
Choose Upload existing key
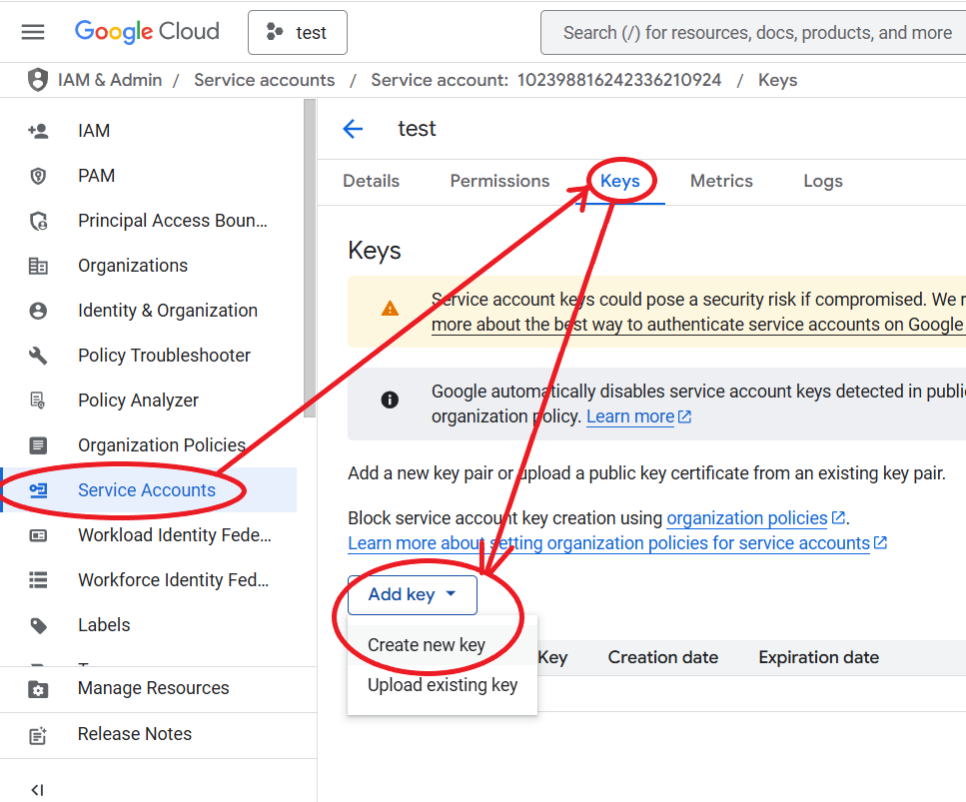442,685
